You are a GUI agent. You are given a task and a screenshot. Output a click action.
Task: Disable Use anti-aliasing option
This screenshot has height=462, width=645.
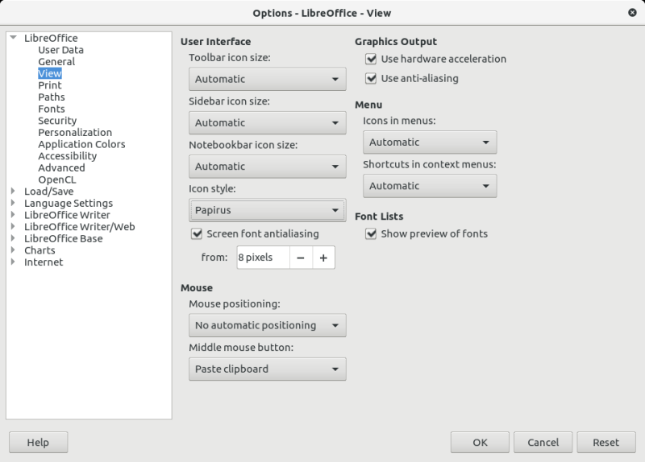[x=371, y=78]
